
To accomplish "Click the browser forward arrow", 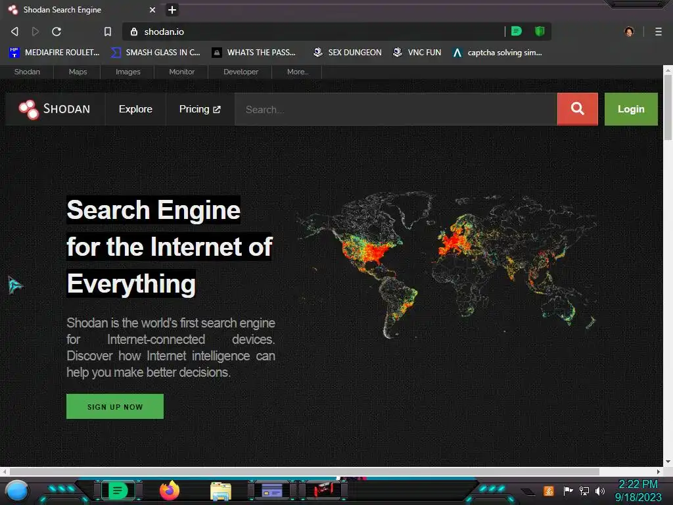I will [35, 32].
